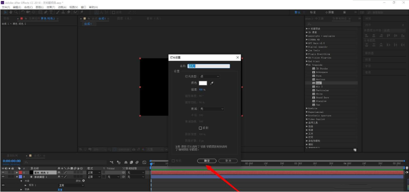The width and height of the screenshot is (409, 192).
Task: Close the 灯光设置 dialog
Action: point(238,58)
